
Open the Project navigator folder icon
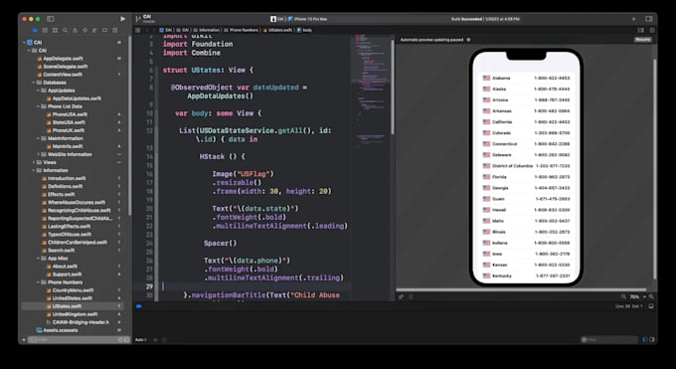(35, 30)
